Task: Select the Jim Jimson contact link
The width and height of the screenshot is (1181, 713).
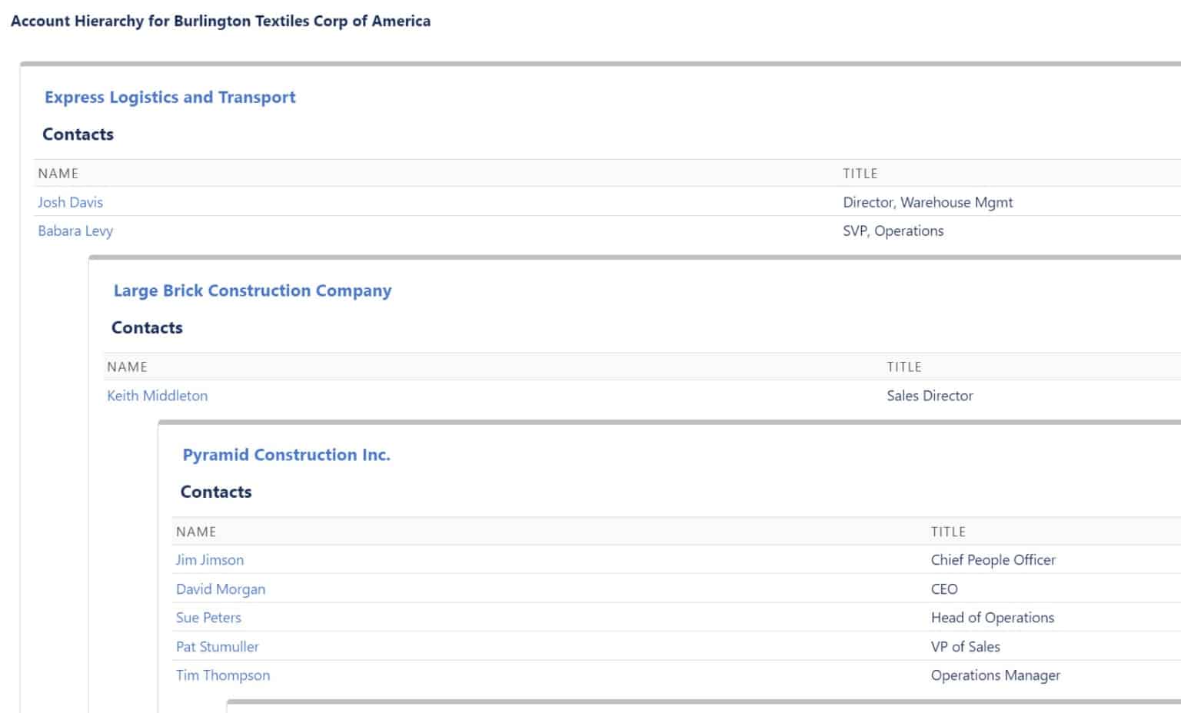Action: (x=209, y=560)
